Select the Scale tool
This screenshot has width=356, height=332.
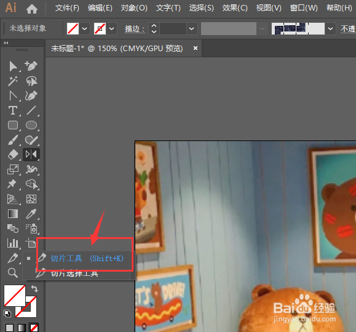(x=13, y=169)
